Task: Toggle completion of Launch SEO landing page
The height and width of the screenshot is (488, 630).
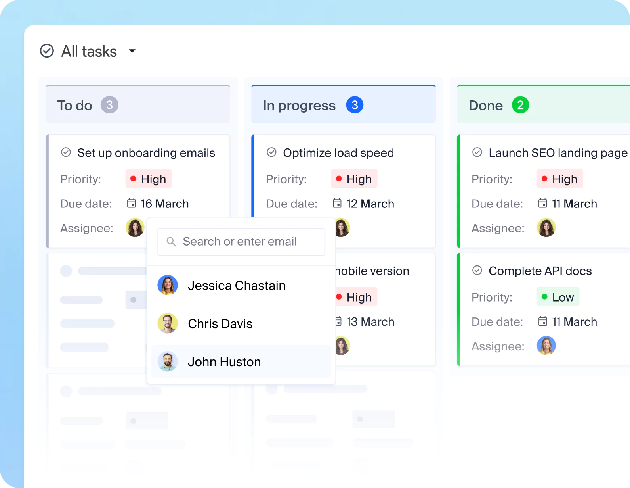Action: 477,152
